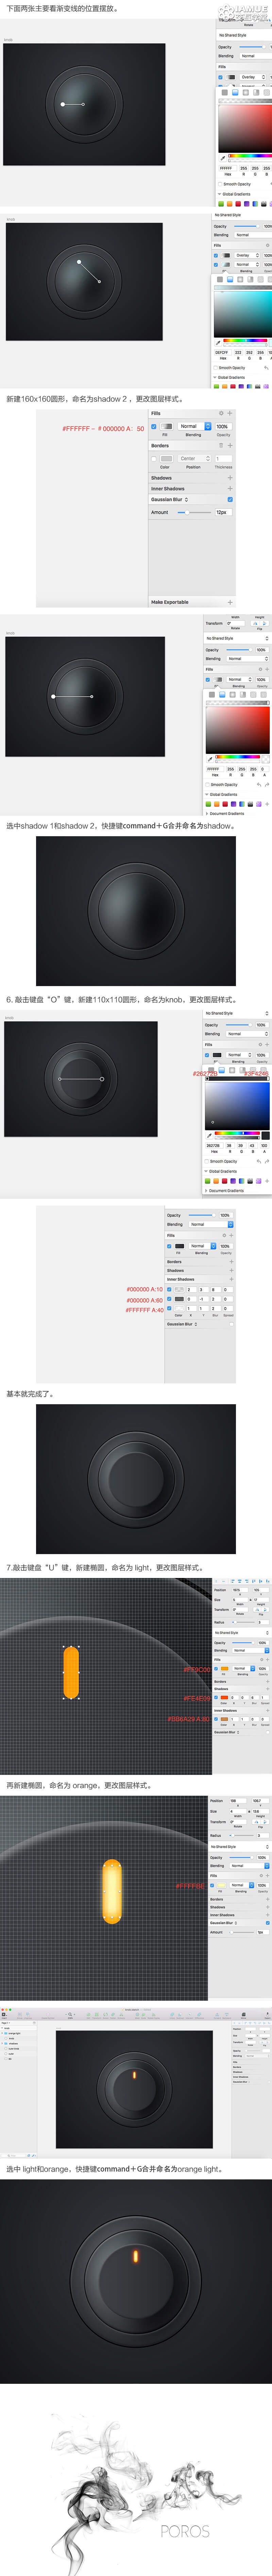
Task: Open border color swatch beside Center dropdown
Action: coord(166,459)
